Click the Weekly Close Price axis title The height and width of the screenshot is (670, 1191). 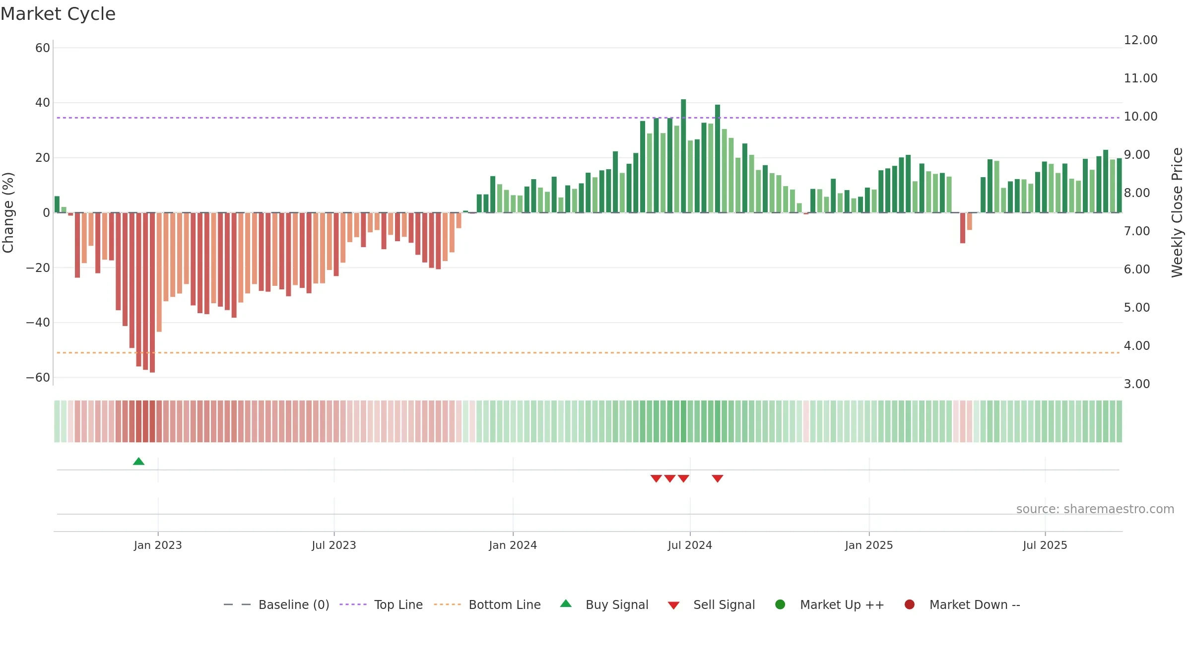1177,212
